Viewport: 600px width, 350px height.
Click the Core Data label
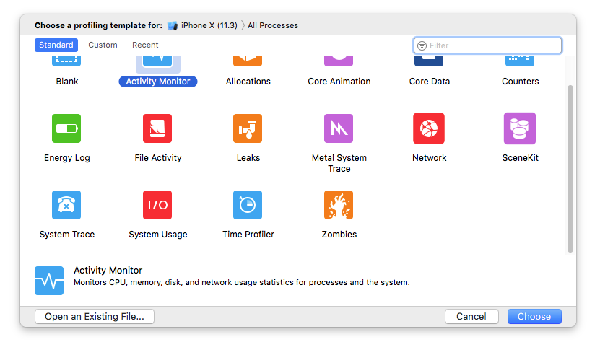pos(430,81)
